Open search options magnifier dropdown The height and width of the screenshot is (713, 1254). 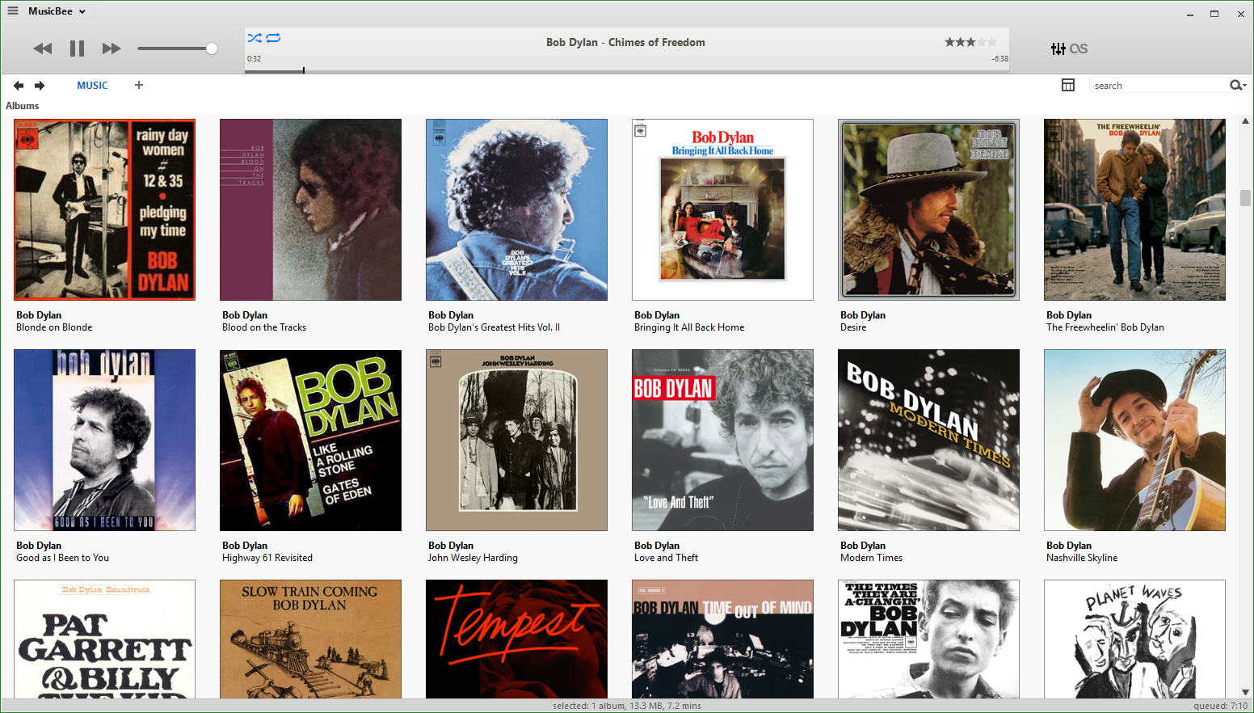[x=1238, y=85]
